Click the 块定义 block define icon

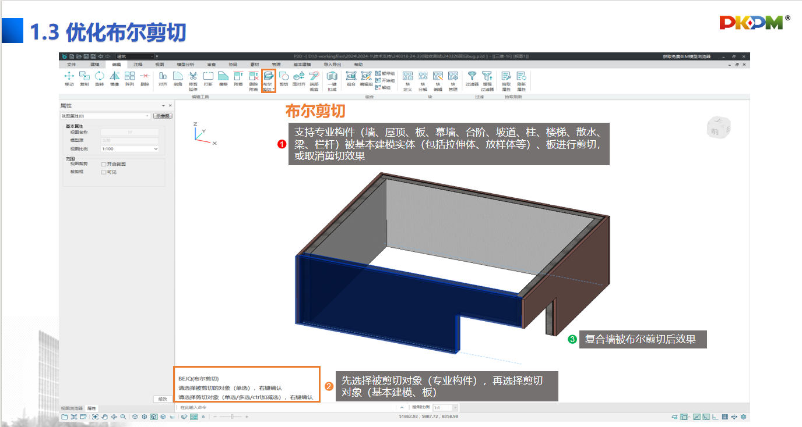click(407, 78)
